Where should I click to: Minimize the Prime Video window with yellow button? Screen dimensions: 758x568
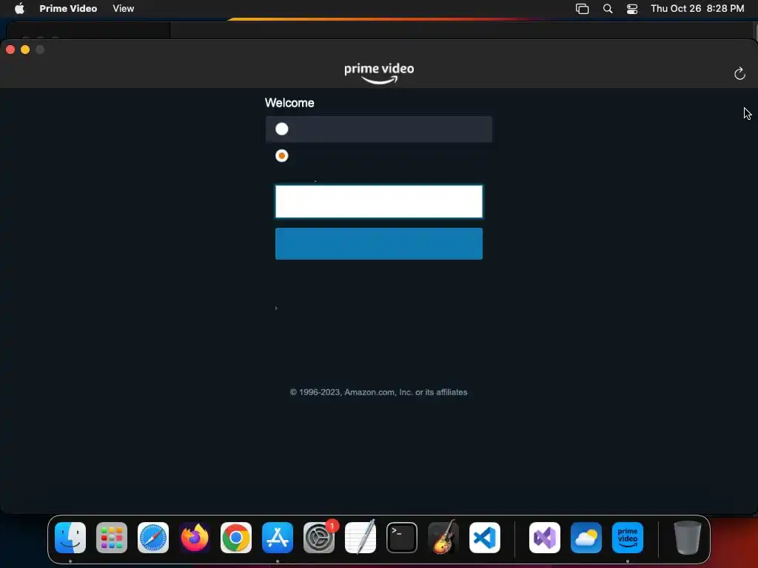pos(25,50)
